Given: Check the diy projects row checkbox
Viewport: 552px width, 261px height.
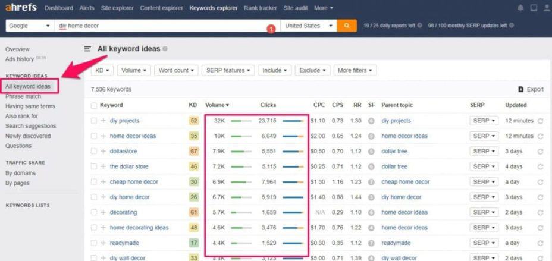Looking at the screenshot, I should coord(94,121).
